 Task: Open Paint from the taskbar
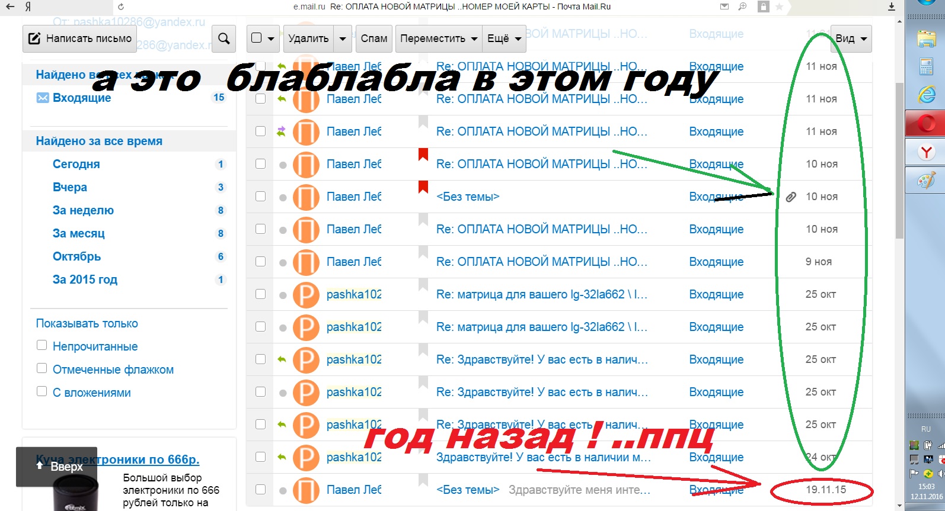[926, 181]
